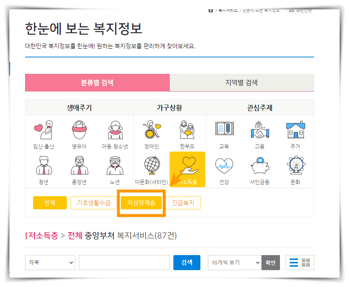The height and width of the screenshot is (287, 349).
Task: Click the blue 검색 button
Action: 187,263
